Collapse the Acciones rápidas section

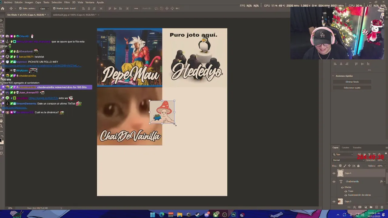click(333, 76)
